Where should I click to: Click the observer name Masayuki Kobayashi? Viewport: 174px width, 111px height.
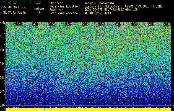coord(99,3)
